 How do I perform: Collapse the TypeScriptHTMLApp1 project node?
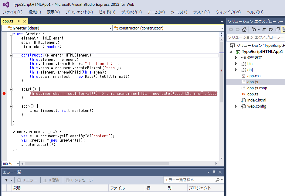231,52
